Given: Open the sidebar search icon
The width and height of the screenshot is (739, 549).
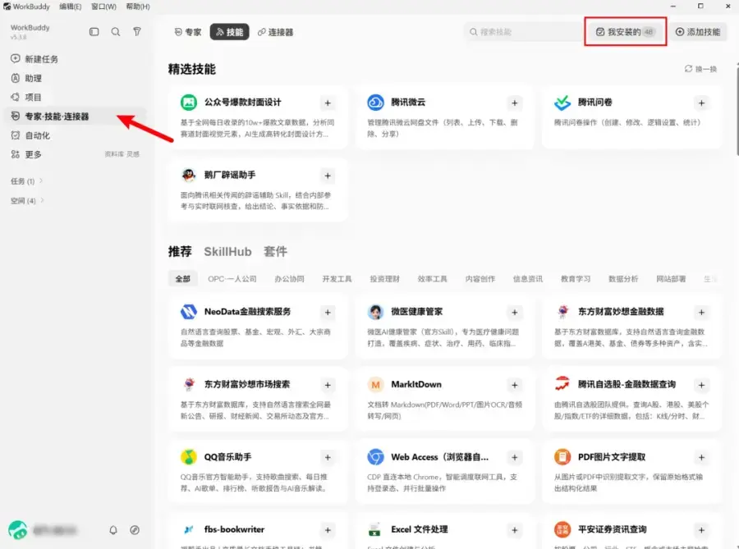Looking at the screenshot, I should [116, 31].
